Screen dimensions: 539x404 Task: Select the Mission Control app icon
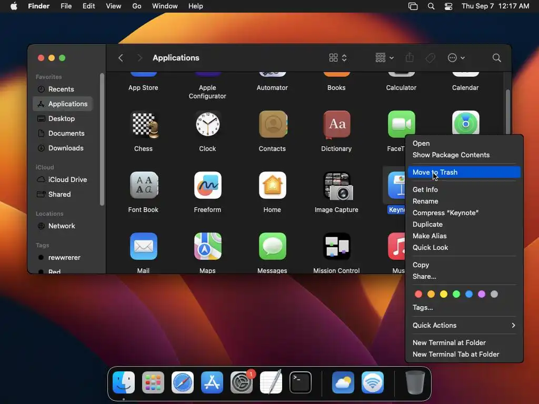pos(337,246)
